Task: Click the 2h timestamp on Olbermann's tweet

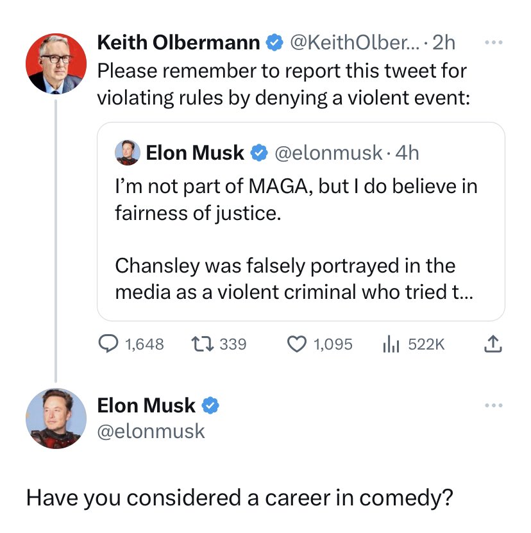Action: point(444,43)
